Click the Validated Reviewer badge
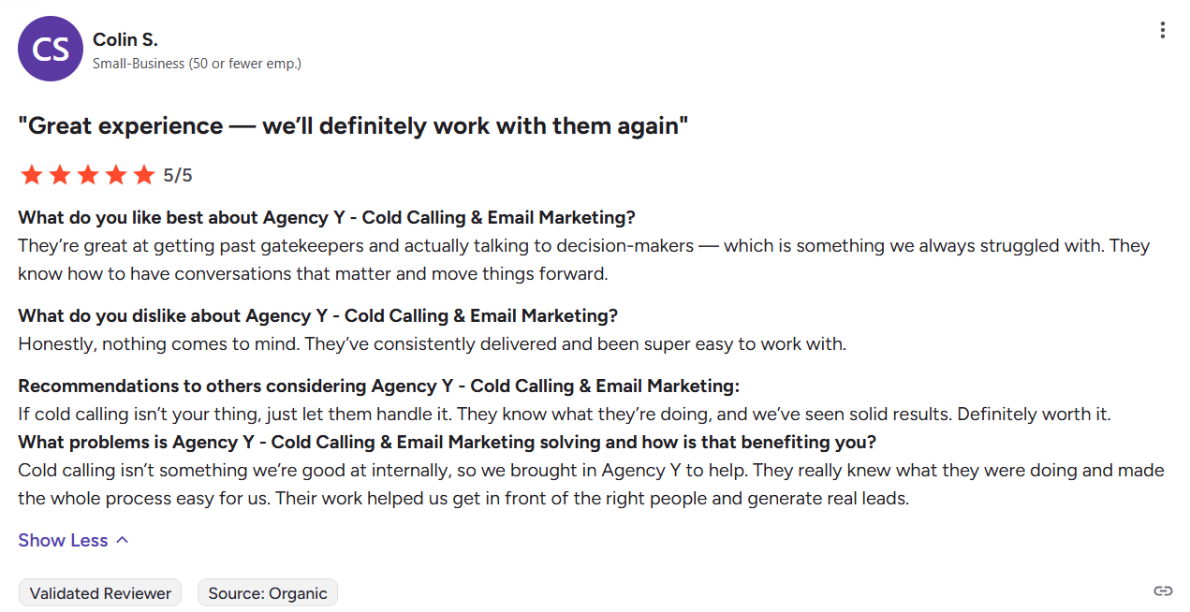The width and height of the screenshot is (1190, 612). [x=100, y=593]
